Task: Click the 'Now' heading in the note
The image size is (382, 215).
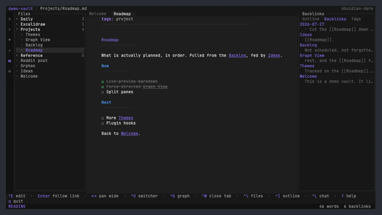Action: pyautogui.click(x=105, y=66)
